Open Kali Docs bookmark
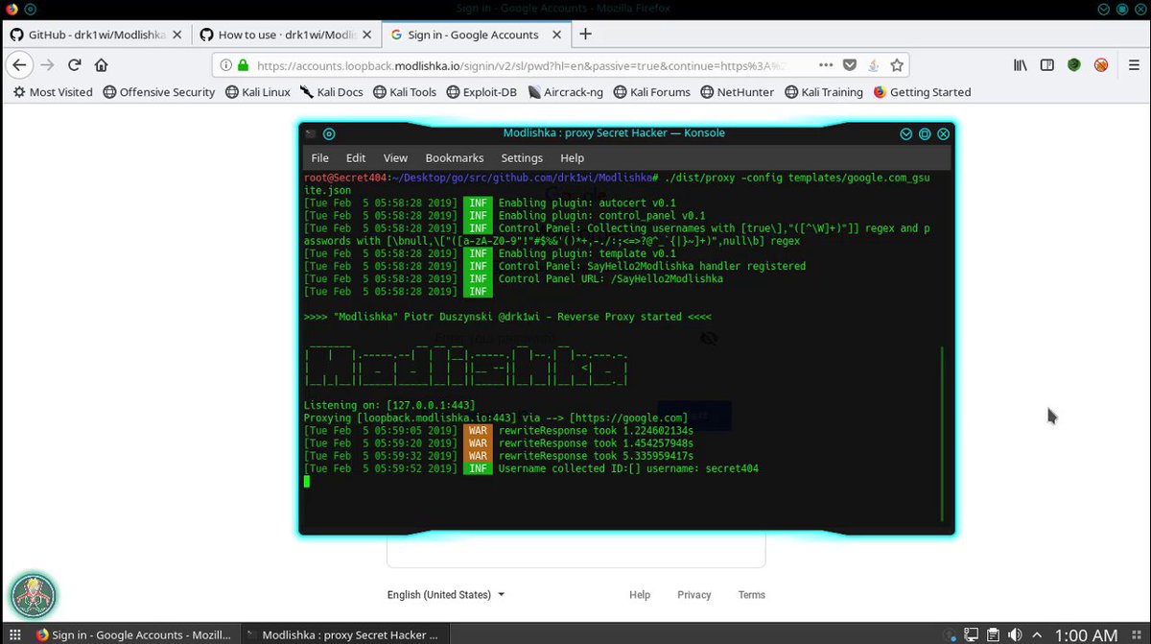 (331, 92)
